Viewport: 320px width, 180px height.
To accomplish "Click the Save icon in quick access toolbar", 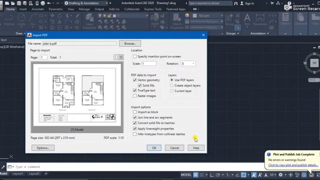I will pyautogui.click(x=19, y=3).
